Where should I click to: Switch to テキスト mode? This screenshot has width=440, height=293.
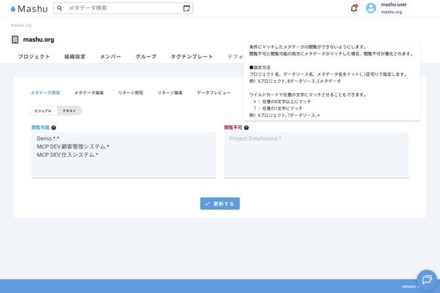click(x=69, y=111)
